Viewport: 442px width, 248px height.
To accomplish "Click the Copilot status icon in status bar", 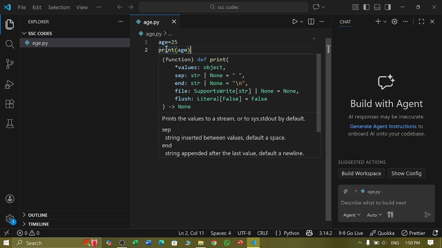I will pyautogui.click(x=309, y=233).
